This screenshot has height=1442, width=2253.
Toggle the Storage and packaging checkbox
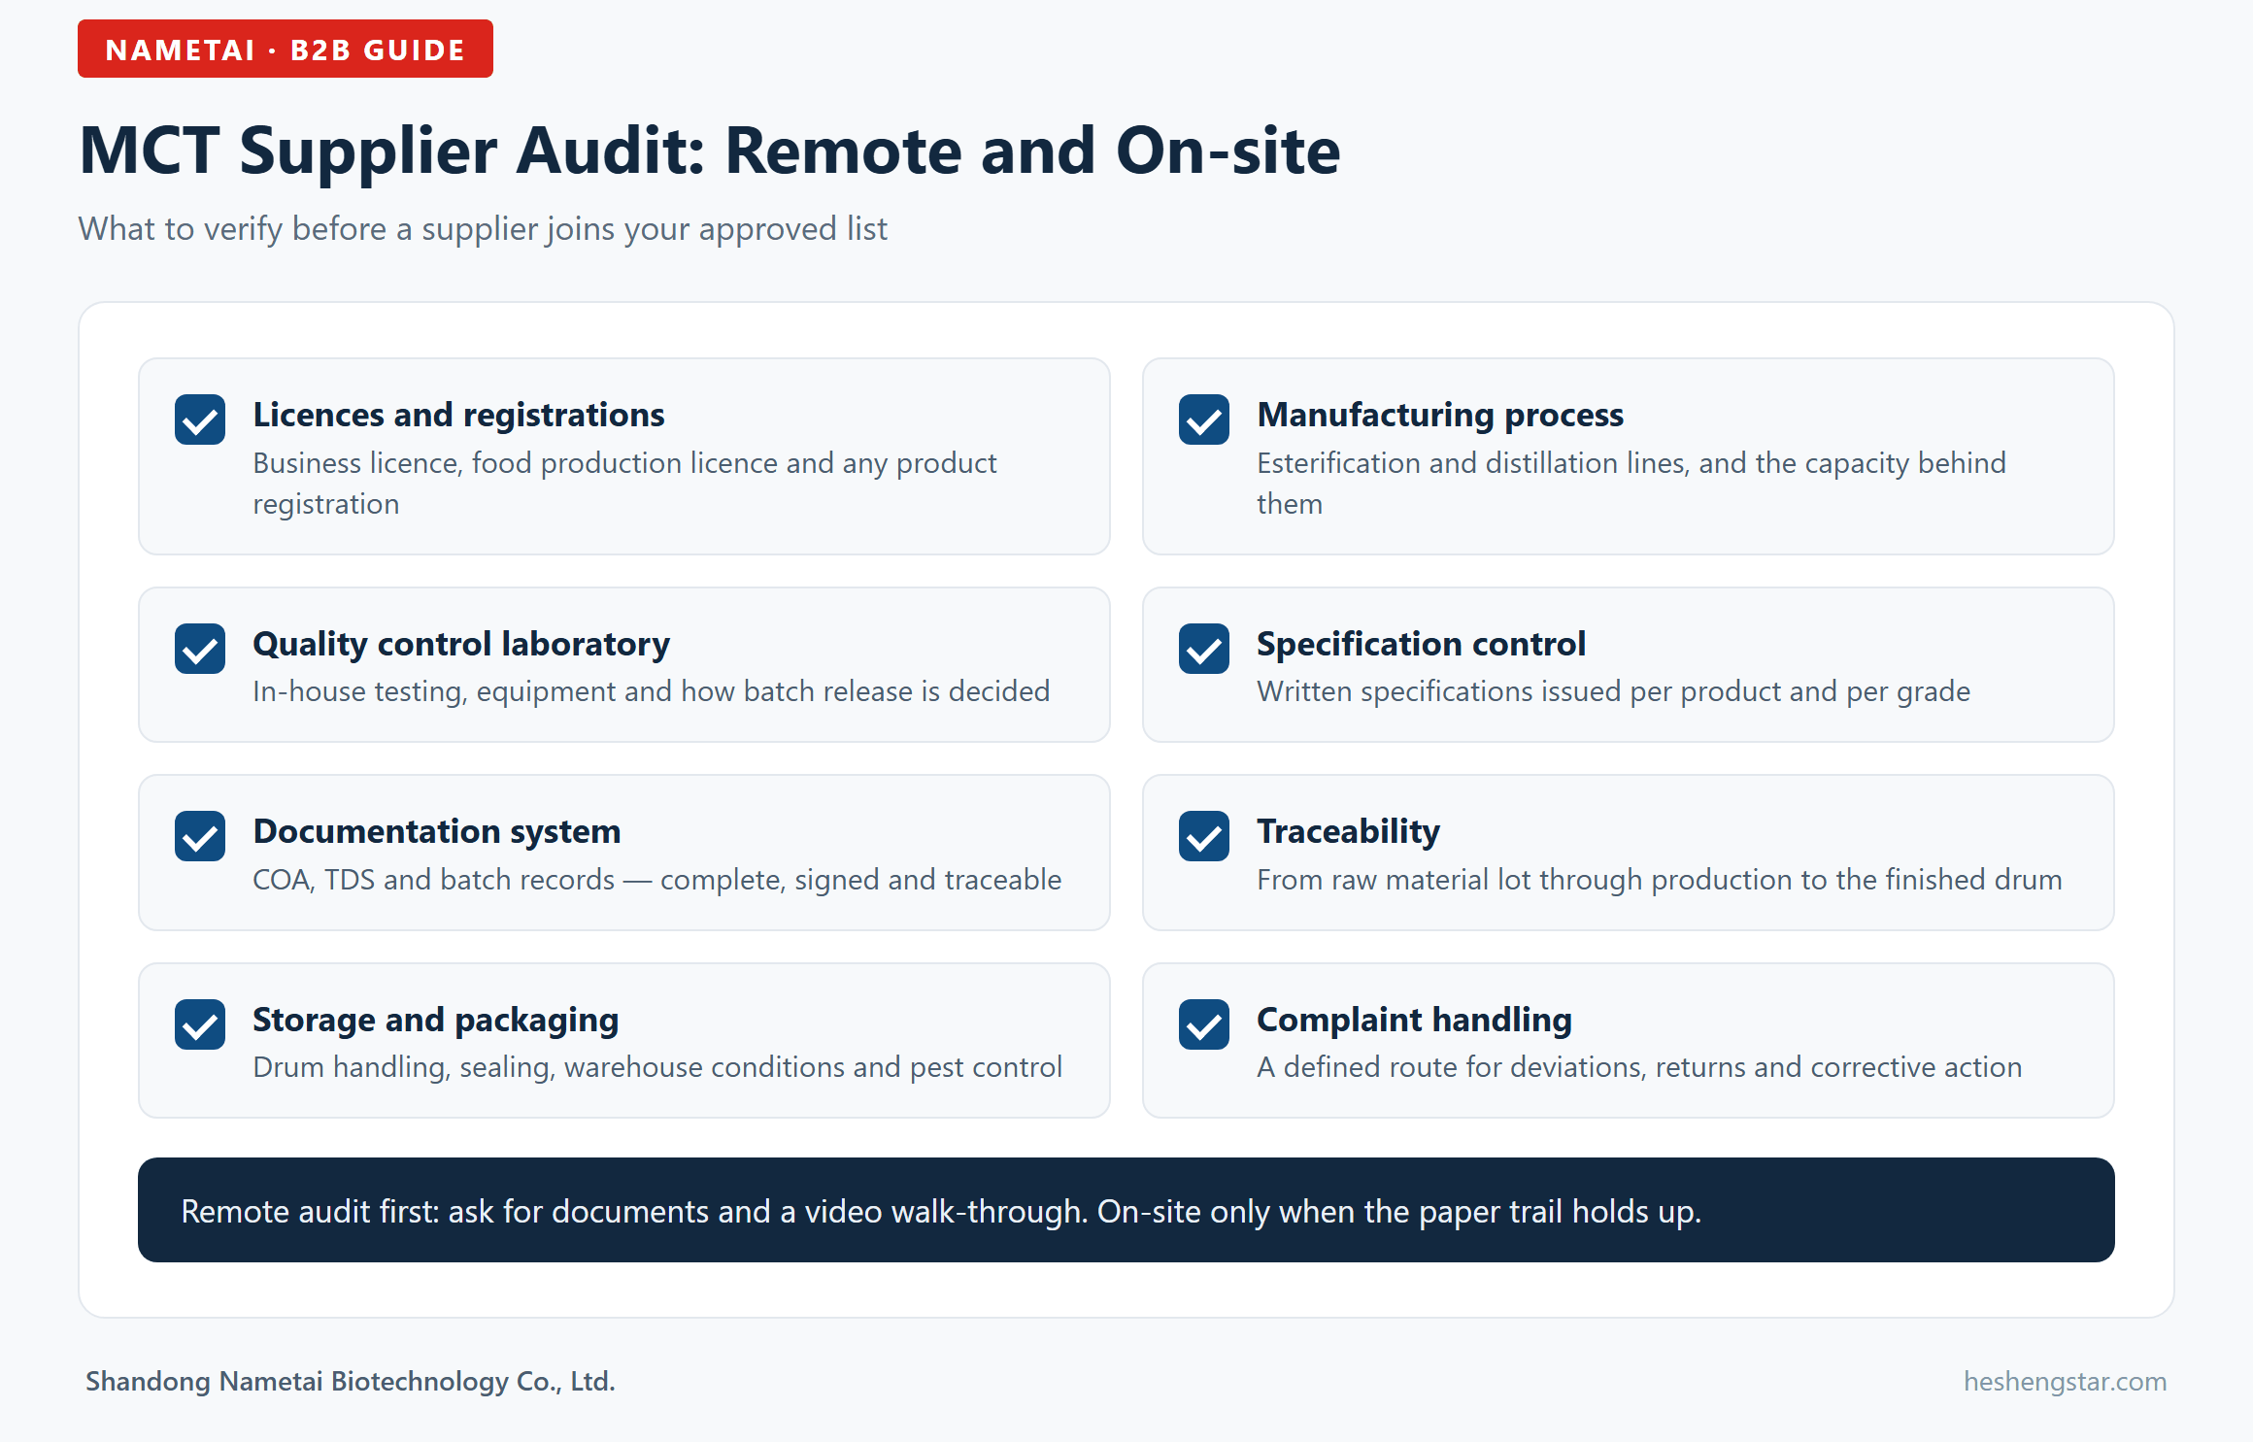tap(200, 1024)
